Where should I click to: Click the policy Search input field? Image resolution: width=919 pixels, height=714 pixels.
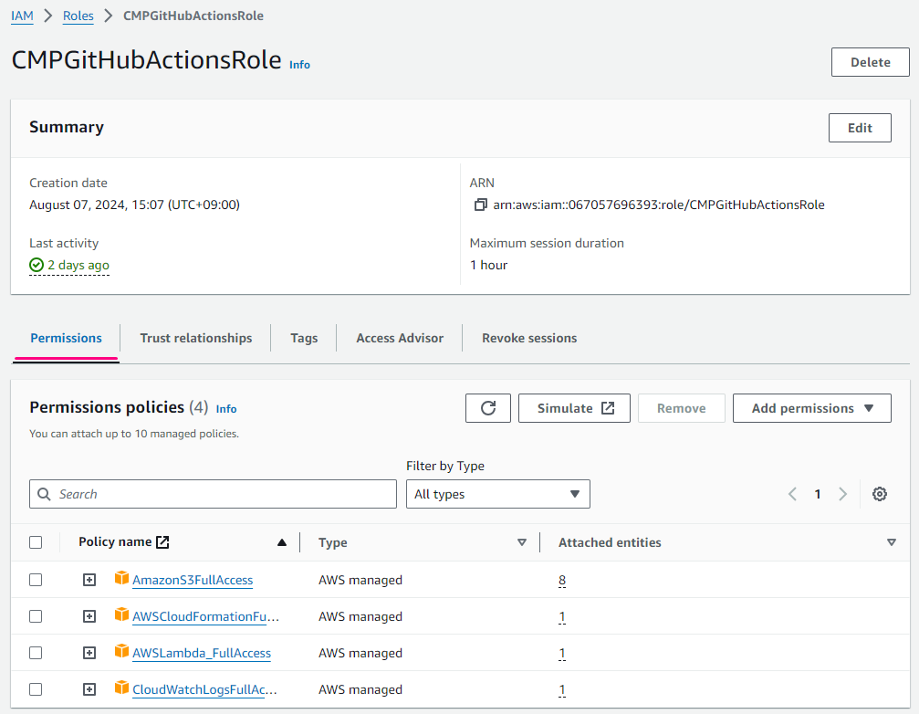pyautogui.click(x=214, y=494)
